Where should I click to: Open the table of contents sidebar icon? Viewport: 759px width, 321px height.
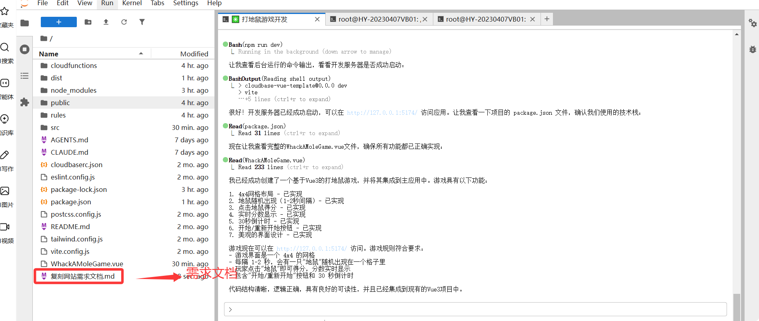[25, 76]
